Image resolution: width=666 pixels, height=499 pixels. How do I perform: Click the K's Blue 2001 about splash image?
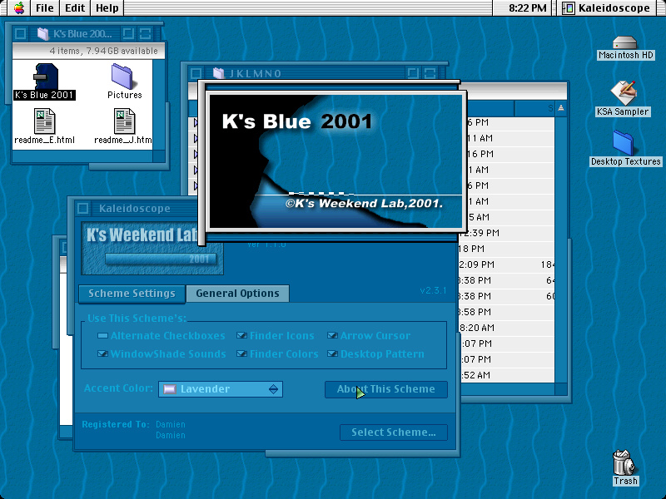[335, 161]
